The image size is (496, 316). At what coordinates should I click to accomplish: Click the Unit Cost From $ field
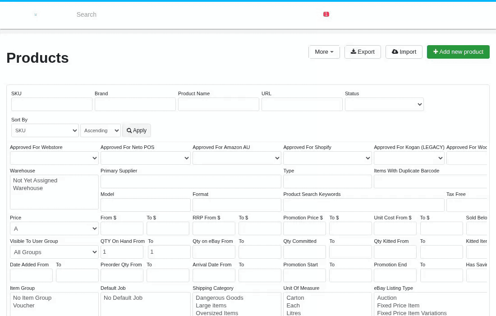tap(395, 228)
